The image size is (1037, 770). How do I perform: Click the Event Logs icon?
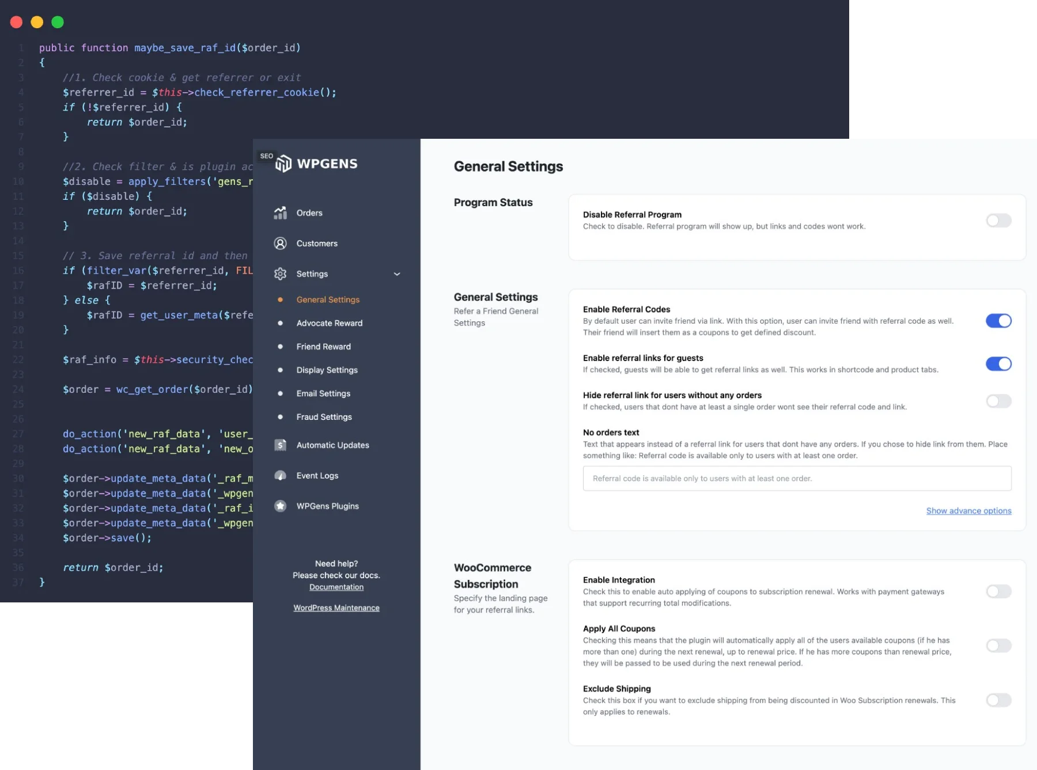pos(281,475)
